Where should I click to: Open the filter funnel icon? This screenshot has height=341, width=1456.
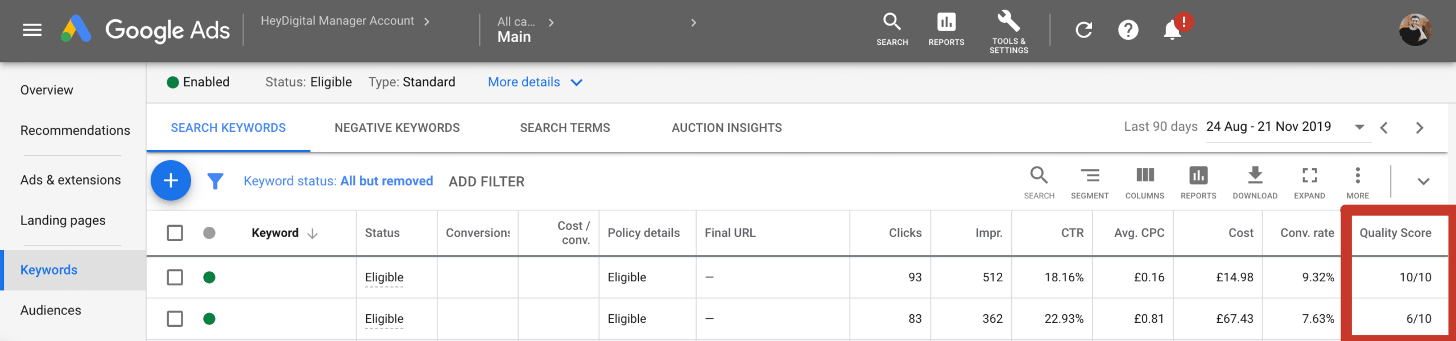(x=215, y=181)
